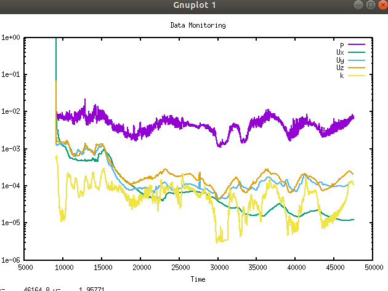This screenshot has height=291, width=388.
Task: Click the mouse coordinate readout in status bar
Action: (x=52, y=289)
